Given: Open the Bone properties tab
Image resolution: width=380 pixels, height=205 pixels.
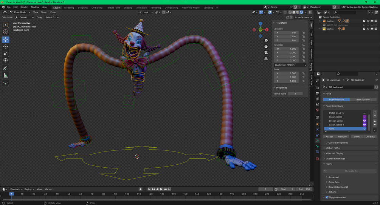Looking at the screenshot, I should 317,146.
